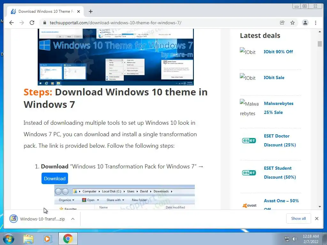Open the downloaded Windows-10-Transf....zip file
The width and height of the screenshot is (327, 245).
pyautogui.click(x=42, y=219)
